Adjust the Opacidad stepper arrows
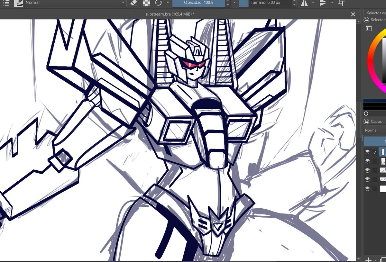This screenshot has height=262, width=386. tap(228, 3)
